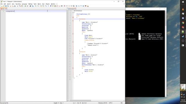Open the Replace dialog toolbar icon

[x=33, y=6]
